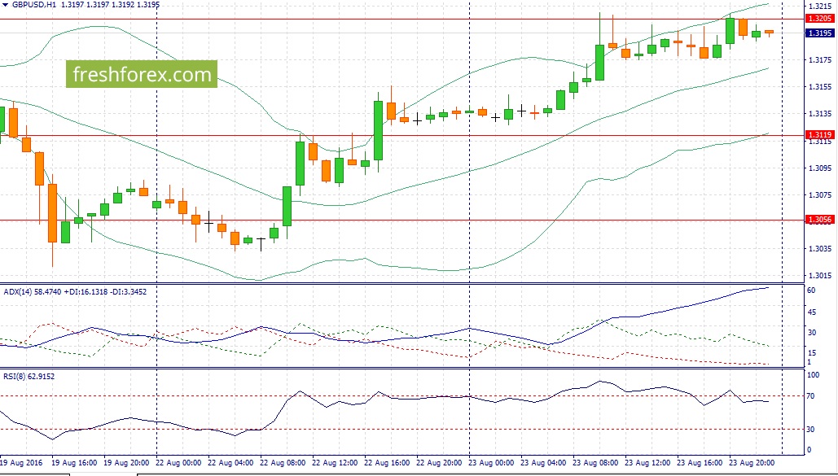Click the ADX scale value 60
This screenshot has width=838, height=476.
coord(811,290)
